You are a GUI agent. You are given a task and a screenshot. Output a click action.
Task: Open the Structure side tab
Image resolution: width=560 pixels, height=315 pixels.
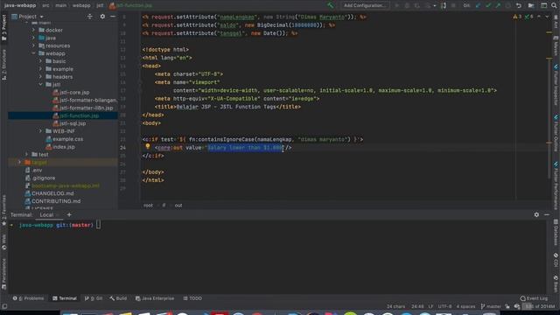pyautogui.click(x=3, y=64)
